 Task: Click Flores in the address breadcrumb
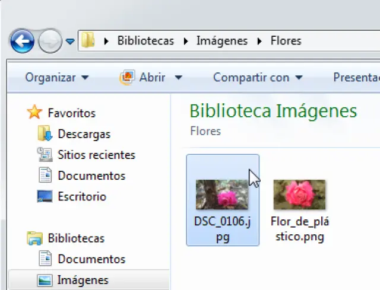tap(284, 41)
